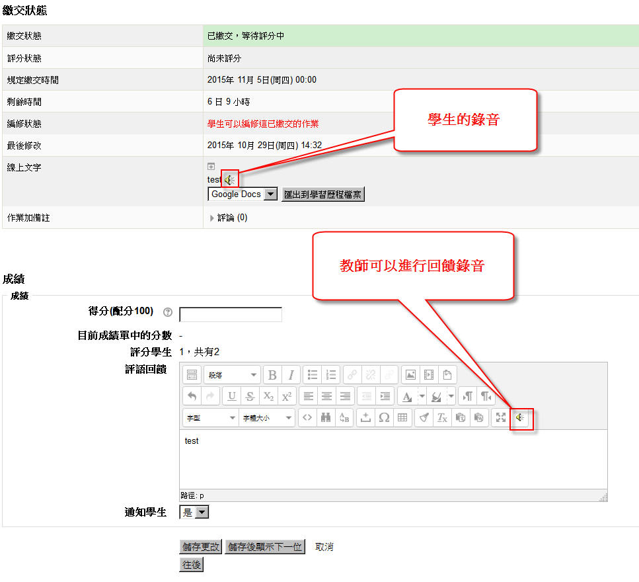Toggle fullscreen mode in the editor
The width and height of the screenshot is (639, 582).
pos(501,418)
